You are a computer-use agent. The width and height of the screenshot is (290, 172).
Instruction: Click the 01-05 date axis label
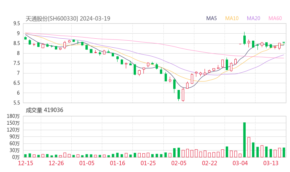click(x=87, y=163)
